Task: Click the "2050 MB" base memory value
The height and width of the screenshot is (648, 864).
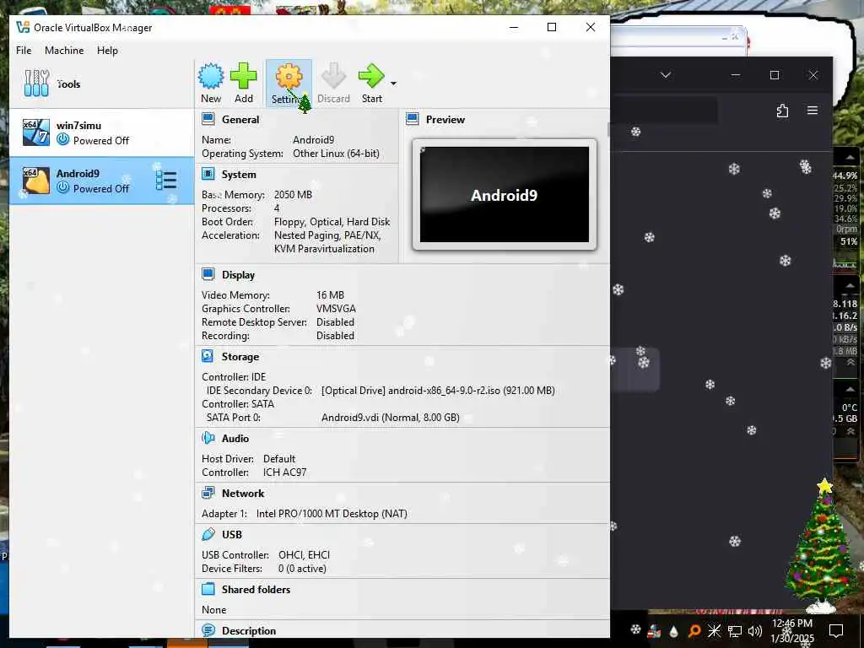Action: (x=293, y=195)
